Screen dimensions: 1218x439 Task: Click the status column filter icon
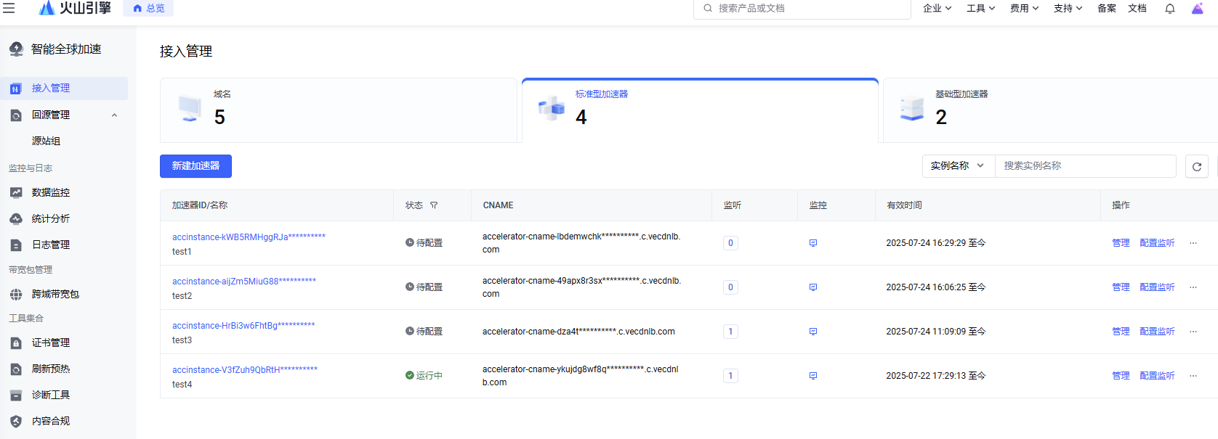coord(434,205)
